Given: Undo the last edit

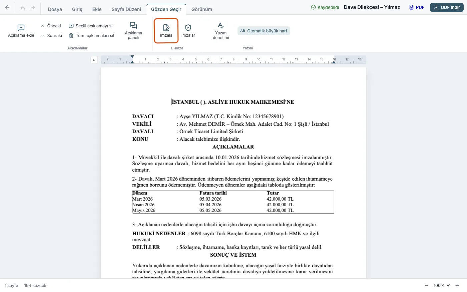Looking at the screenshot, I should (x=23, y=8).
